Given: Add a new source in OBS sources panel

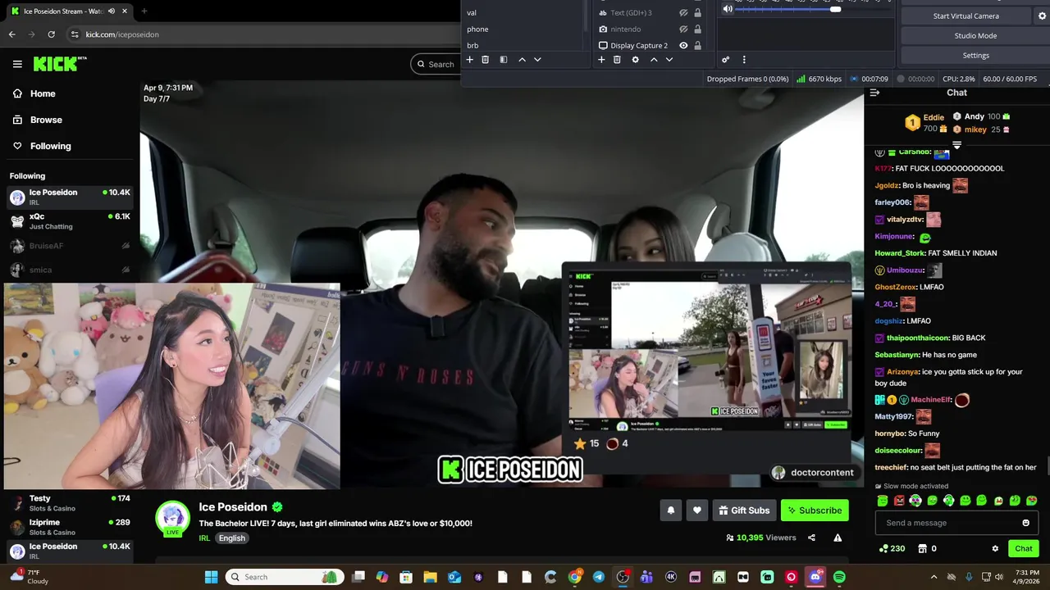Looking at the screenshot, I should (x=601, y=60).
